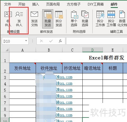This screenshot has height=122, width=127.
Task: Open the Name Box dropdown arrow
Action: (26, 41)
